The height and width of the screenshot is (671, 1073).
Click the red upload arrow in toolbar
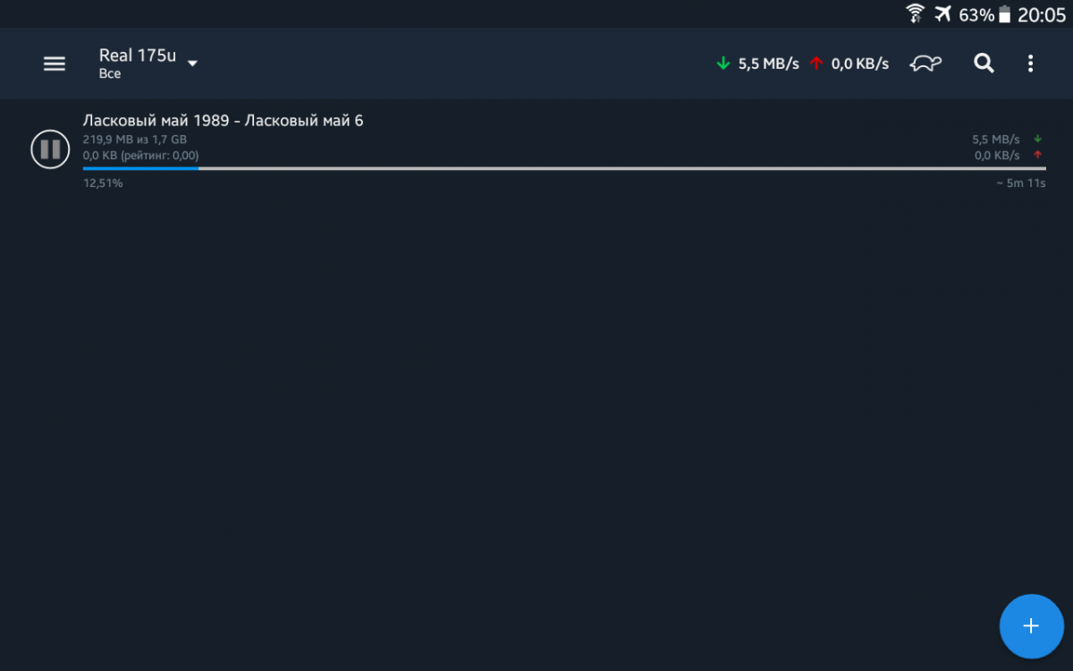(815, 64)
